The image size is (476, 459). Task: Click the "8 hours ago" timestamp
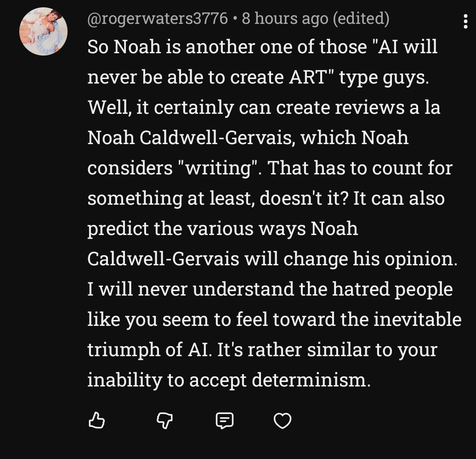[284, 18]
